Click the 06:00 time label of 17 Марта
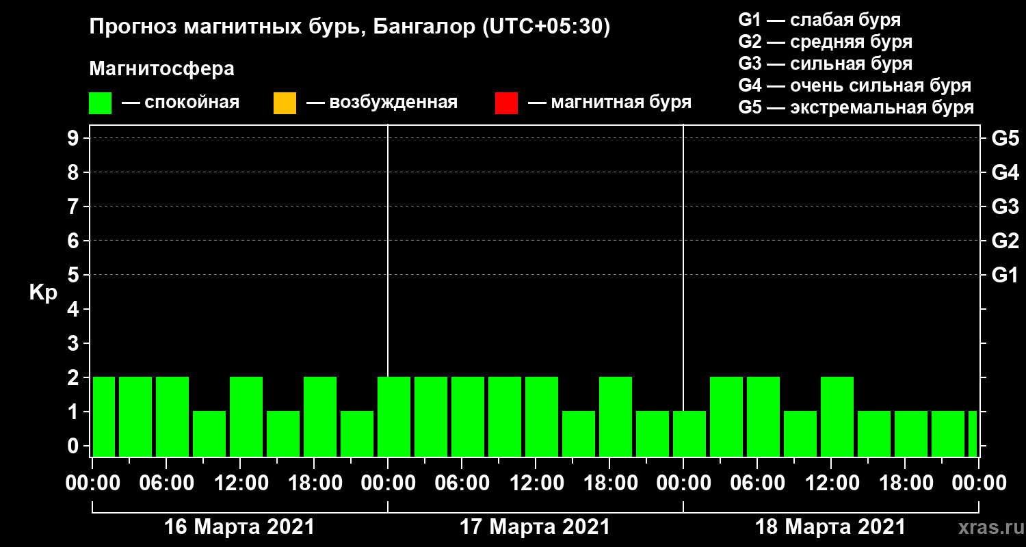The height and width of the screenshot is (547, 1026). pos(462,483)
